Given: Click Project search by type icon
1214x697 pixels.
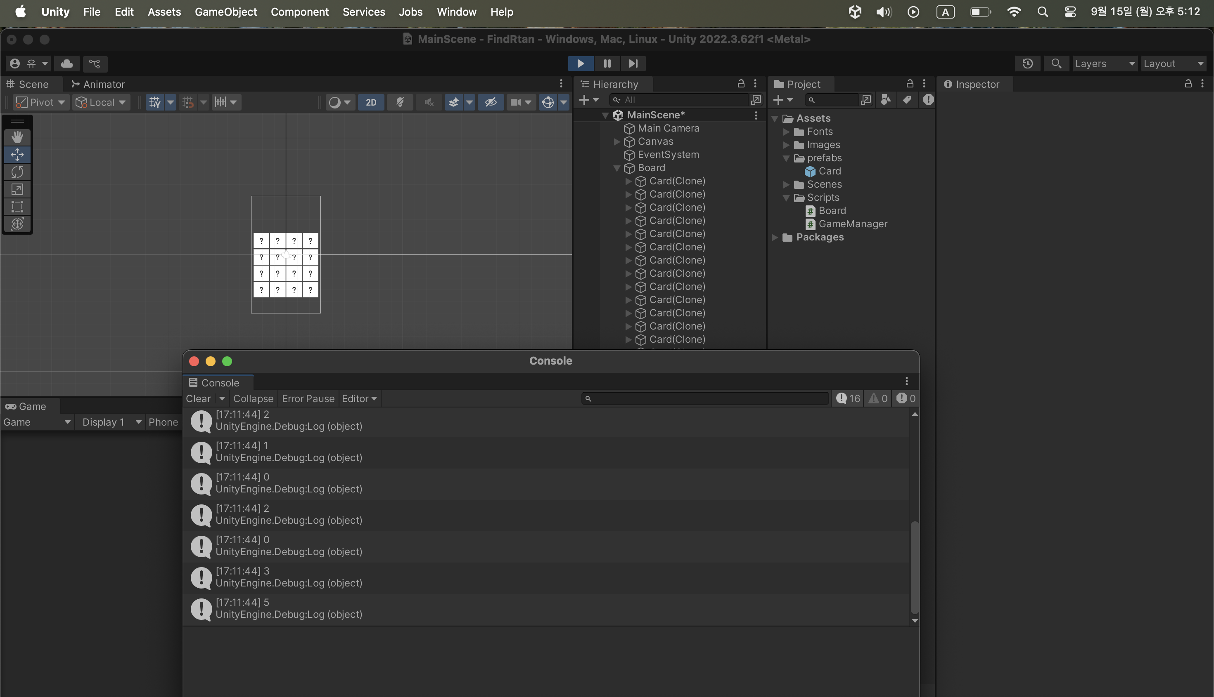Looking at the screenshot, I should click(x=886, y=99).
